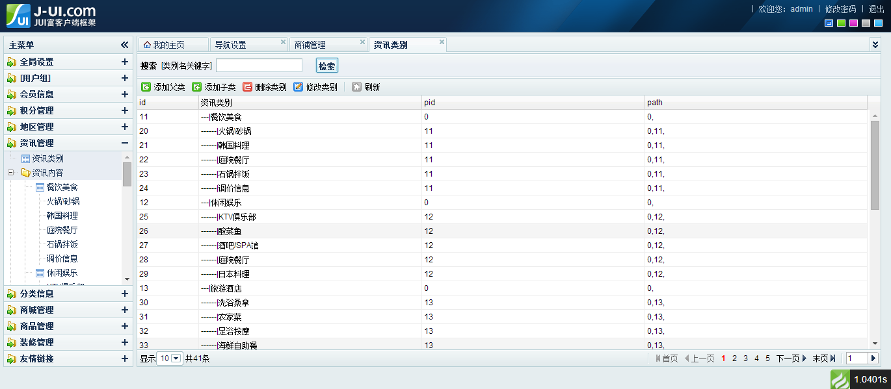Click the 修改类别 edit category icon

[x=299, y=87]
